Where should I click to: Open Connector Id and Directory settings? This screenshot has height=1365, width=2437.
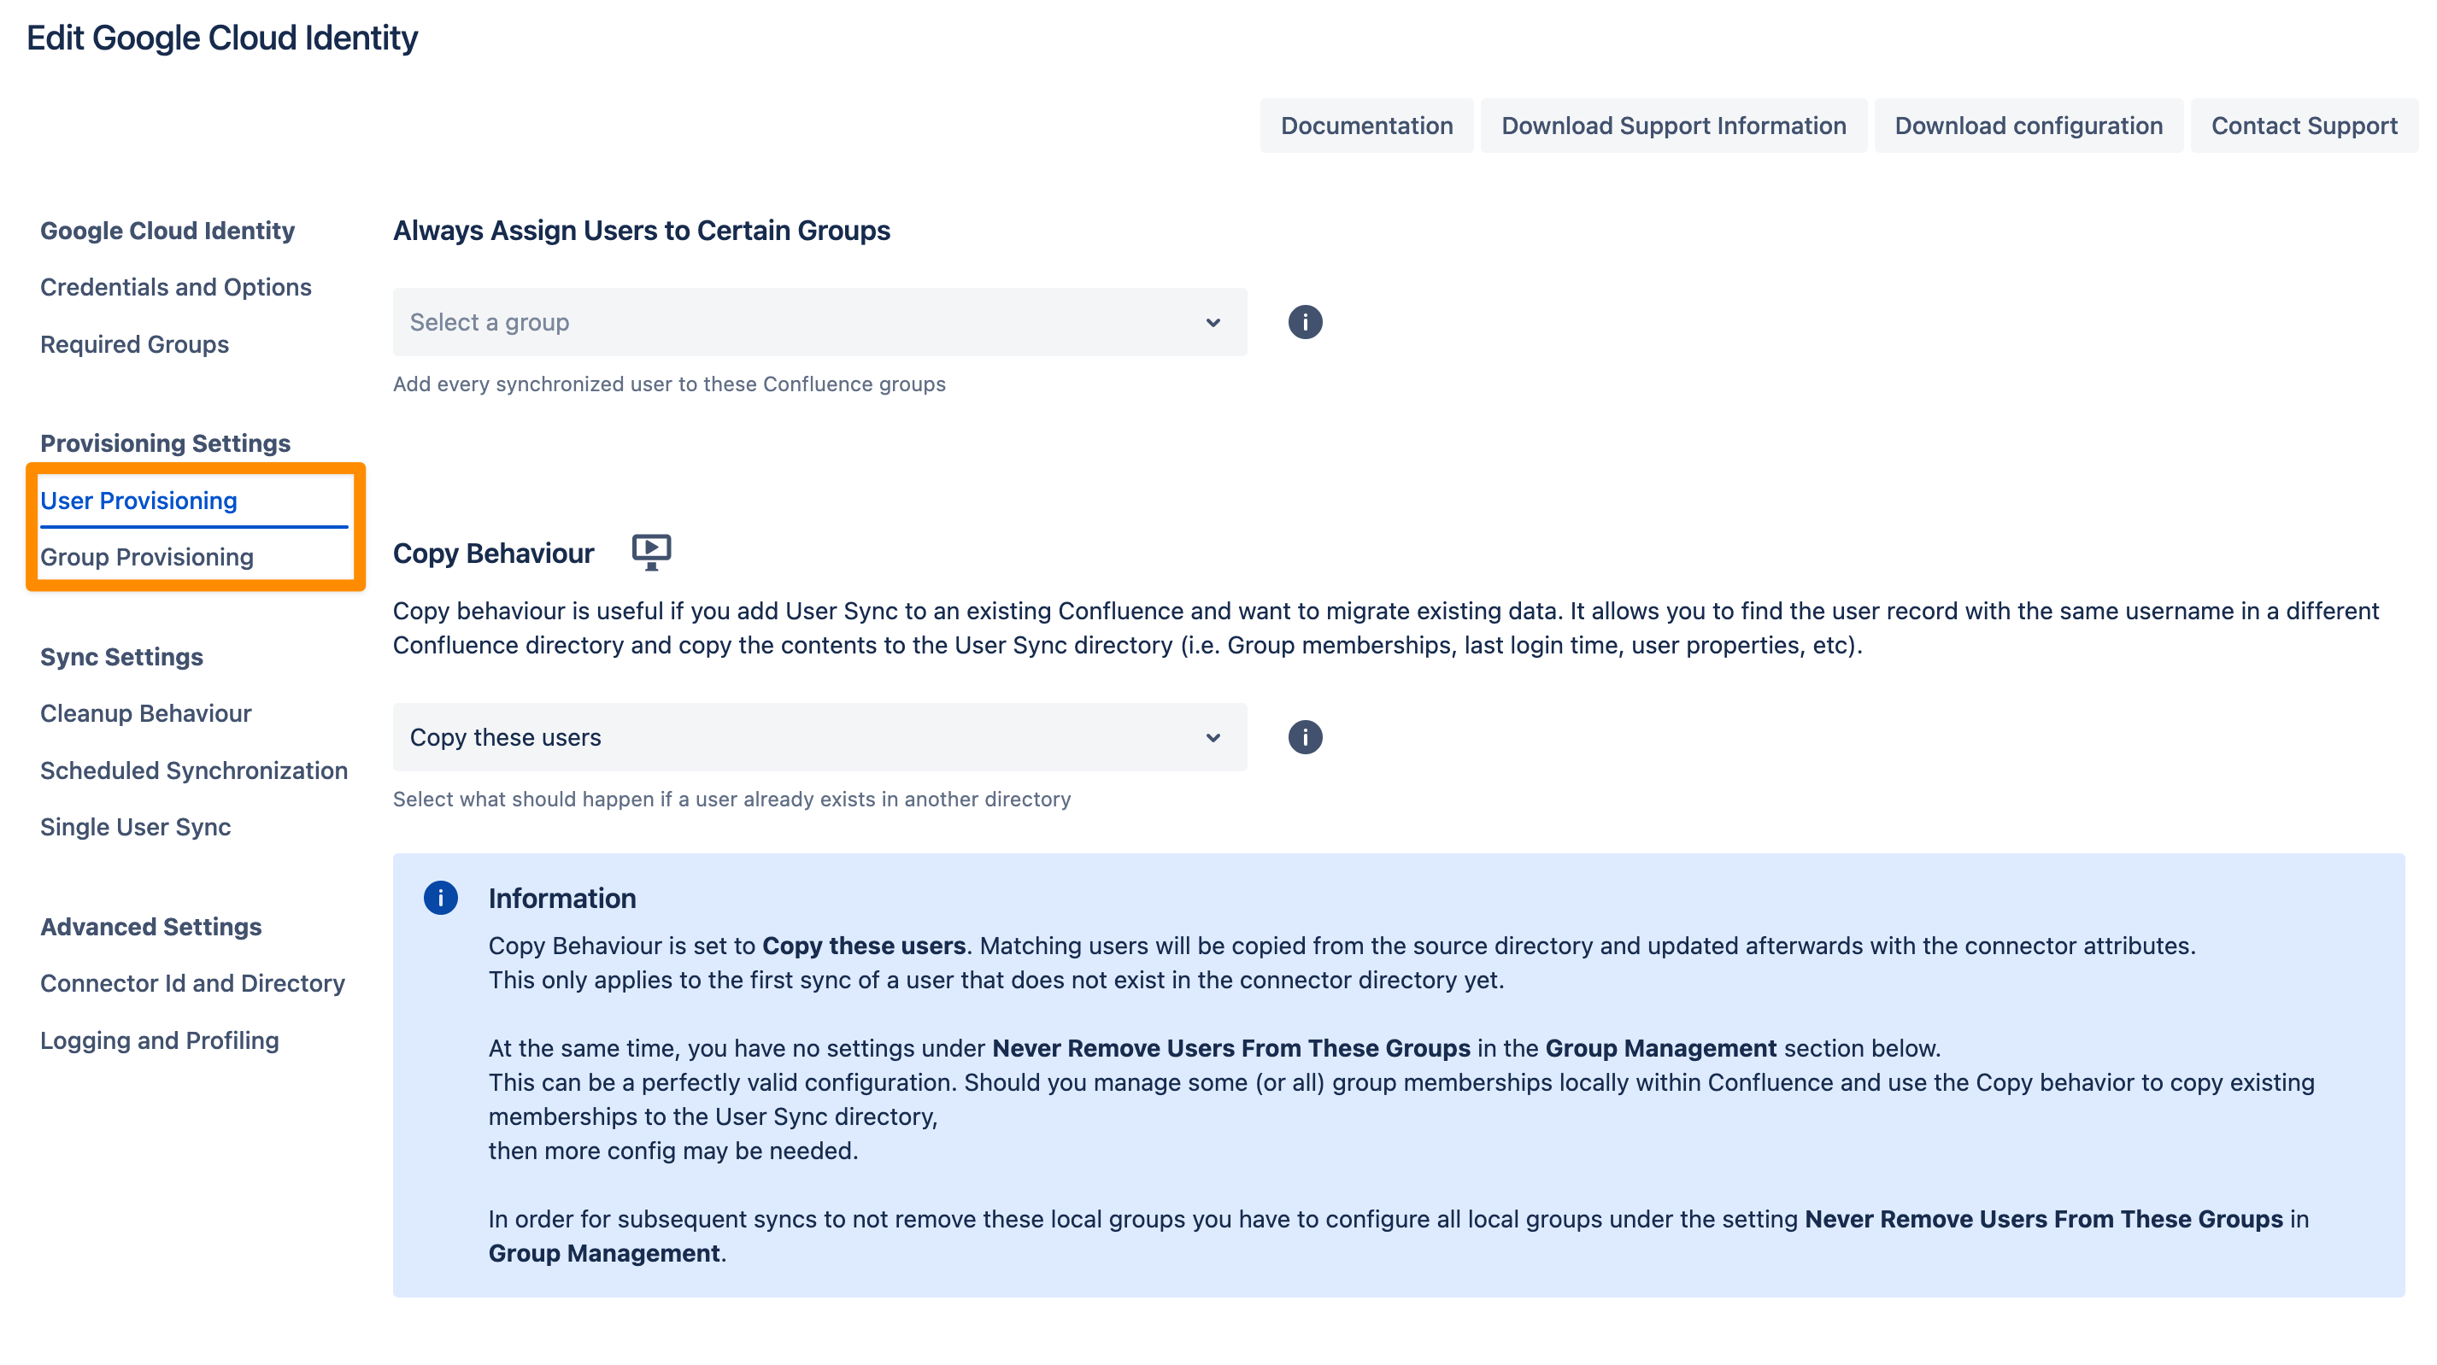(x=192, y=983)
